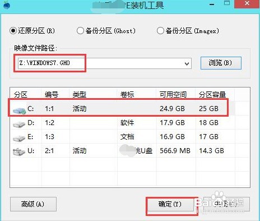
Task: Click the U: USB drive icon
Action: coord(19,151)
